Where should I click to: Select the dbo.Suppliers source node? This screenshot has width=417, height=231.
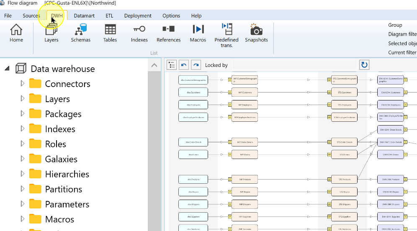193,217
